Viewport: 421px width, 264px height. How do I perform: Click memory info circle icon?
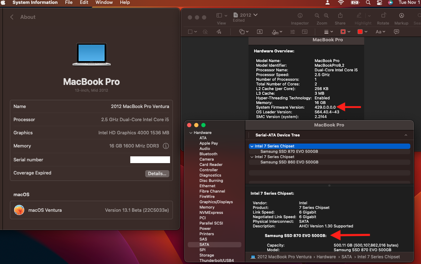pos(166,146)
